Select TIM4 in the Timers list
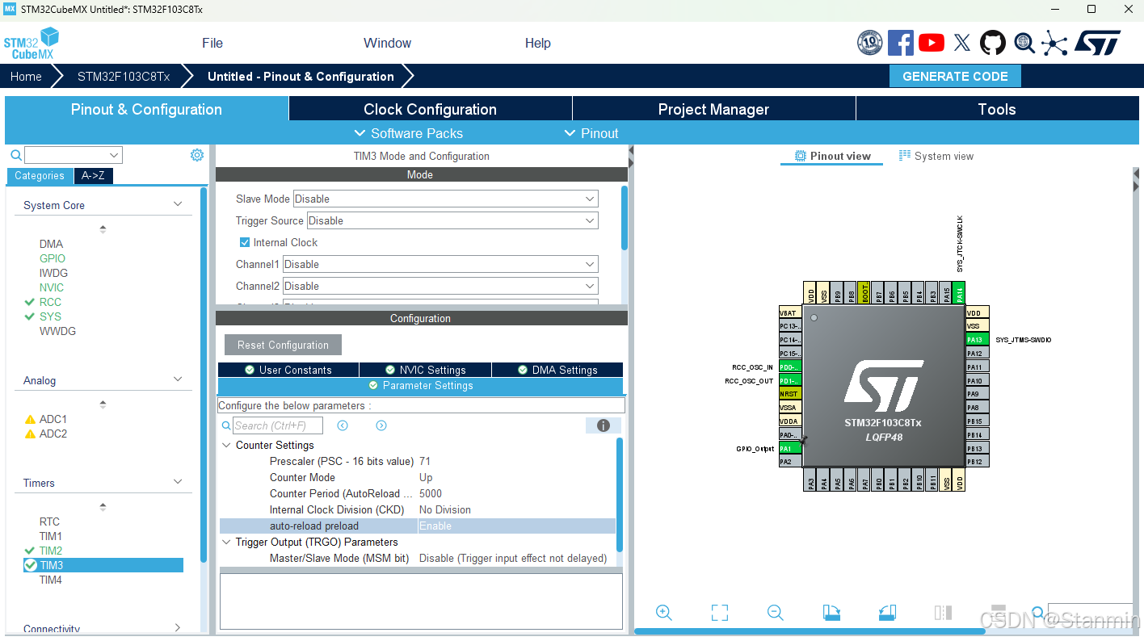Screen dimensions: 1144x641 click(x=51, y=580)
